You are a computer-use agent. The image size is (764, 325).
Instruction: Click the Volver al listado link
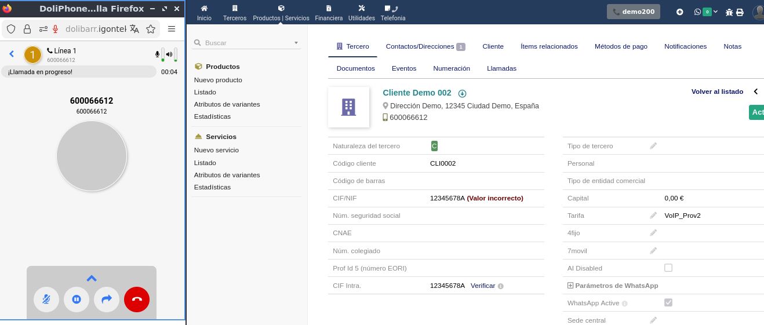click(x=717, y=92)
